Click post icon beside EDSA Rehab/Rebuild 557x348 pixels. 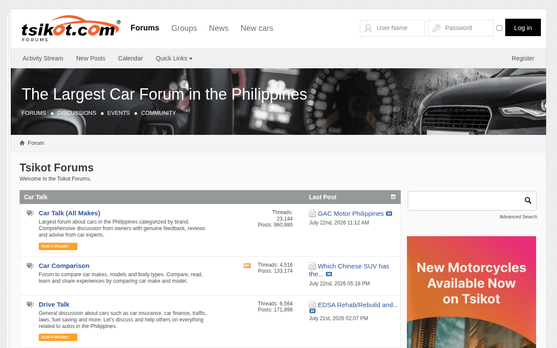pyautogui.click(x=312, y=304)
